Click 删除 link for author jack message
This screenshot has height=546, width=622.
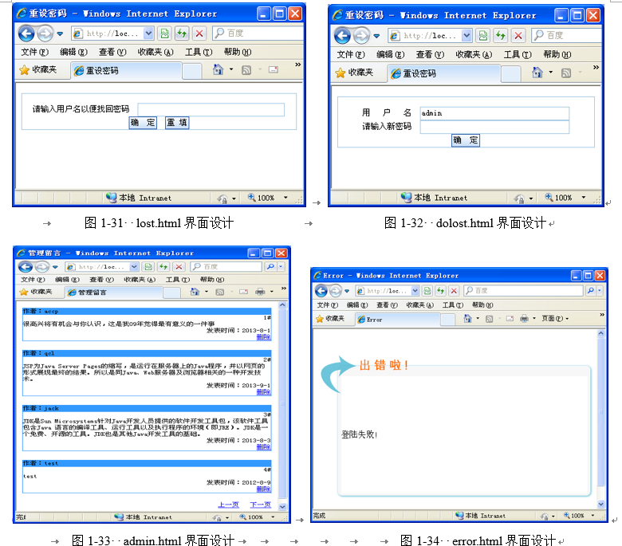(x=263, y=446)
